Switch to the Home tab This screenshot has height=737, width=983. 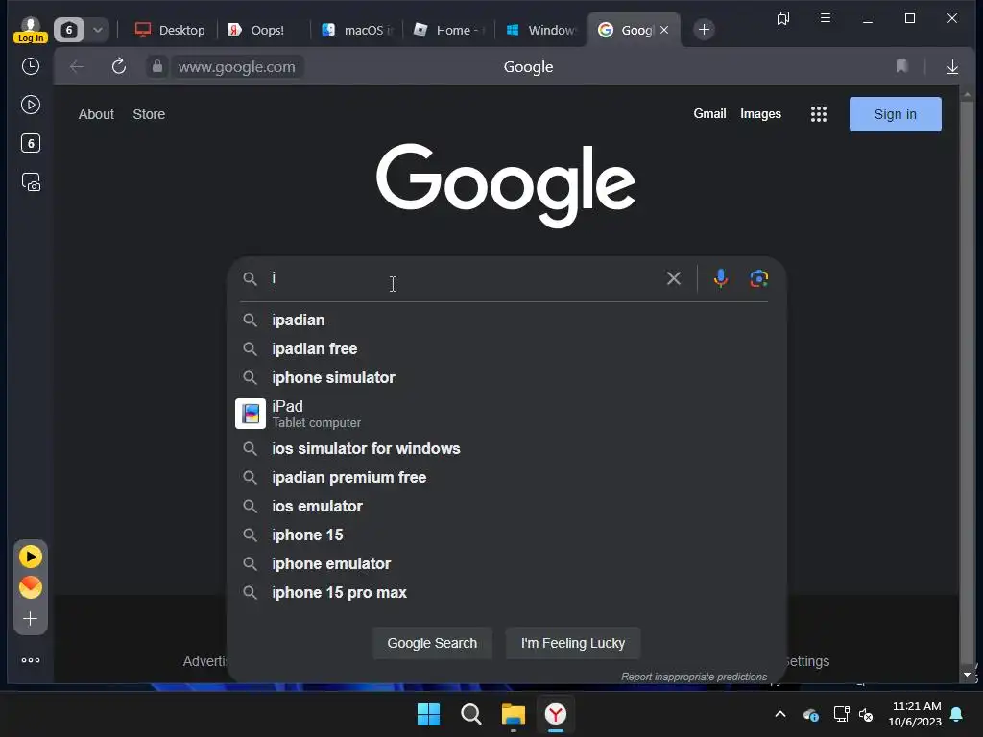pyautogui.click(x=449, y=30)
